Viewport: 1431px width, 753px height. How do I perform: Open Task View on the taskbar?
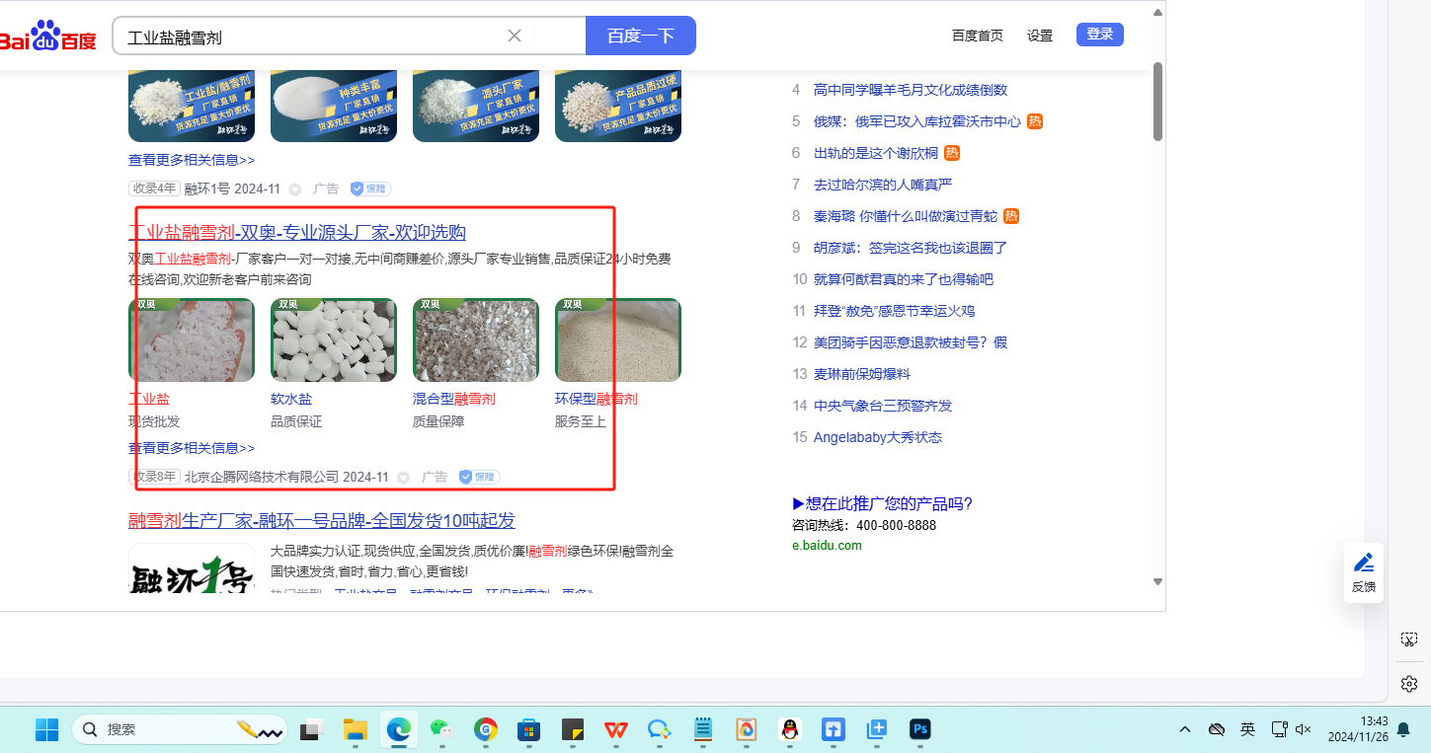point(312,729)
